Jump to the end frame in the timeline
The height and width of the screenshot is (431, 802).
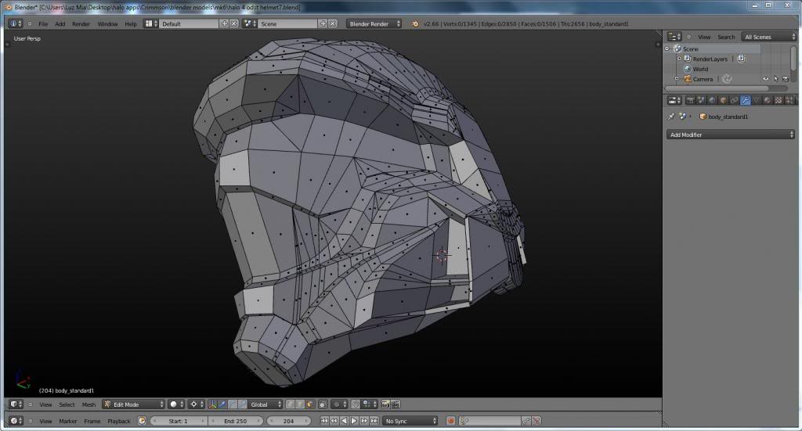[x=374, y=421]
